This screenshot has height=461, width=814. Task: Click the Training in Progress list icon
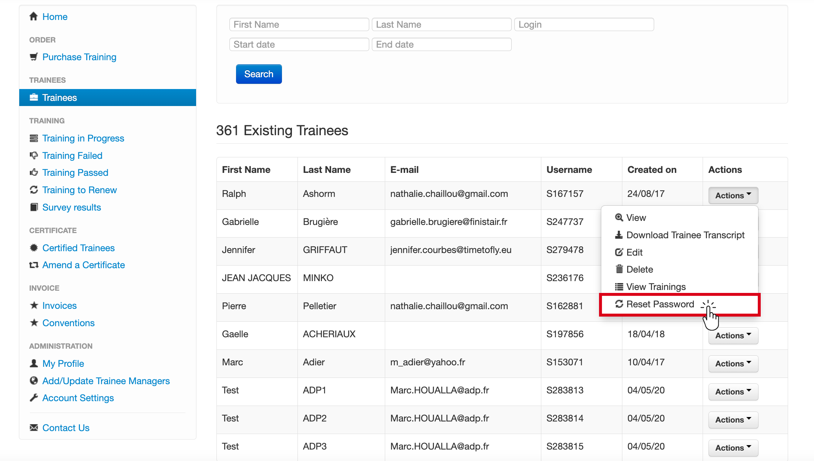[x=34, y=138]
